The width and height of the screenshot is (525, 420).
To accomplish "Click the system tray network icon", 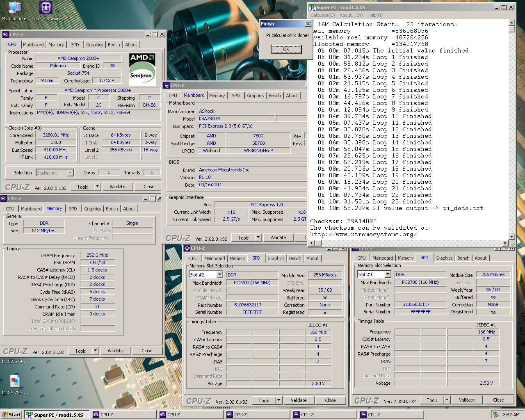I will [x=495, y=415].
